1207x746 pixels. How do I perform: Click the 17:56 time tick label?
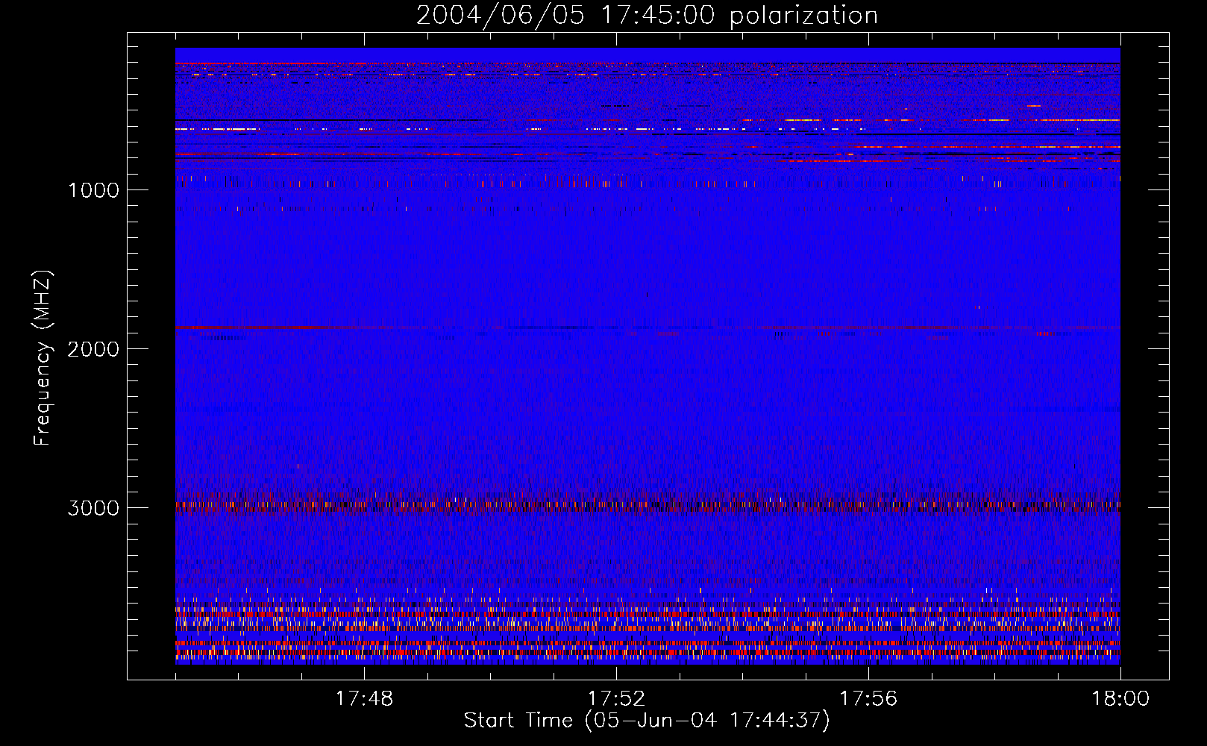pyautogui.click(x=868, y=699)
